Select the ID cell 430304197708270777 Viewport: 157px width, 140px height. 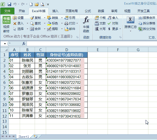(67, 60)
